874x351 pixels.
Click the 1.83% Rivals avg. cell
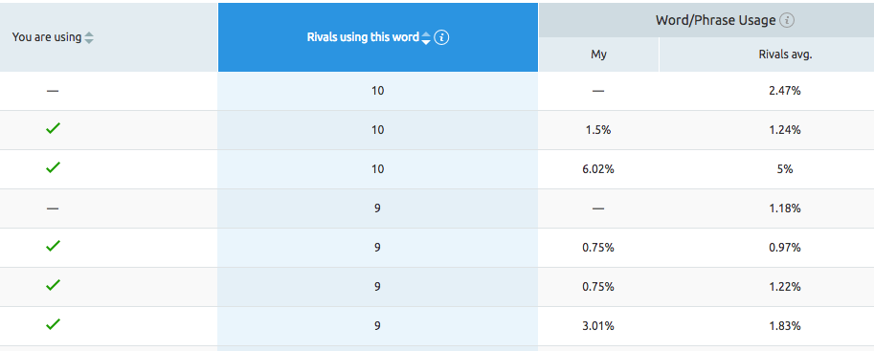click(784, 326)
